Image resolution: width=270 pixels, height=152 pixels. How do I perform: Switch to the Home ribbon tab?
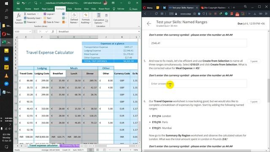tap(28, 9)
